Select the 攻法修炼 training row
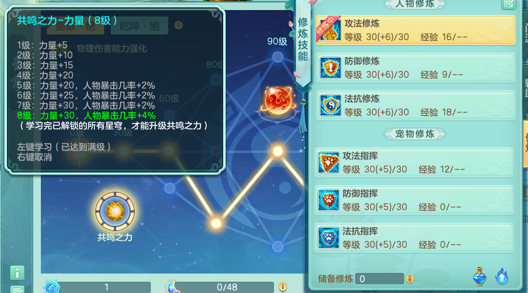The image size is (528, 293). click(415, 30)
